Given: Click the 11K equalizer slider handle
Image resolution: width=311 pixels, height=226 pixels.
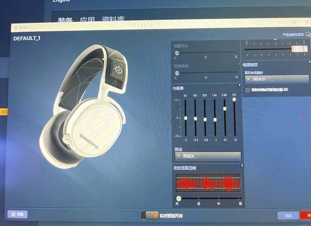Looking at the screenshot, I should [234, 99].
